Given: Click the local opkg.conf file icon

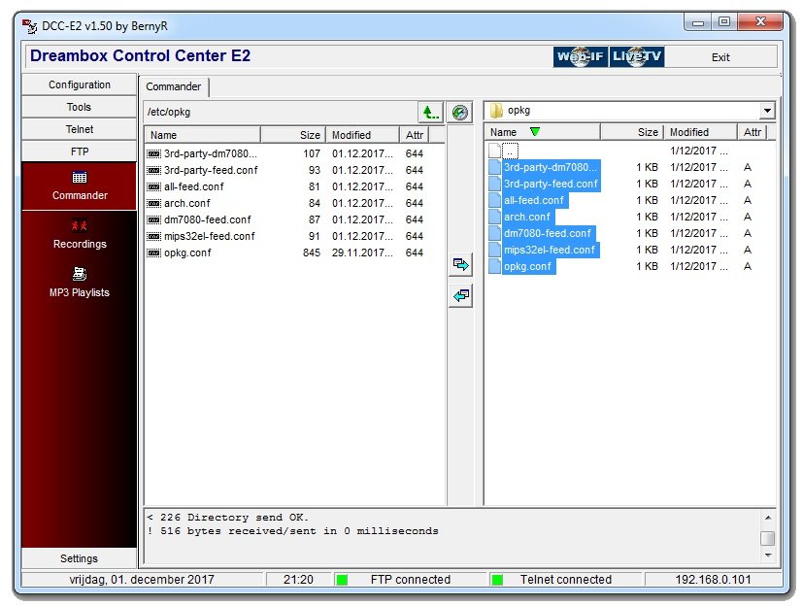Looking at the screenshot, I should [494, 266].
